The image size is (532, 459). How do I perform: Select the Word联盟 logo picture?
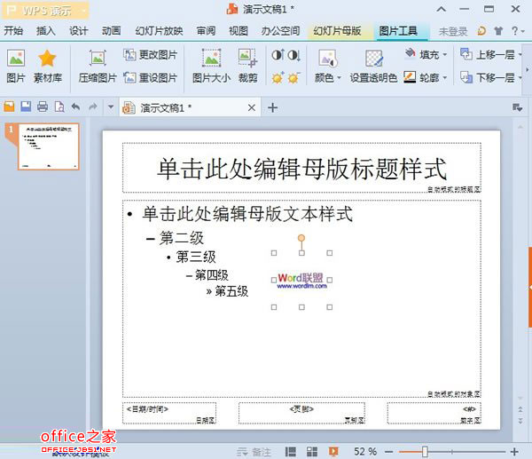pos(301,281)
